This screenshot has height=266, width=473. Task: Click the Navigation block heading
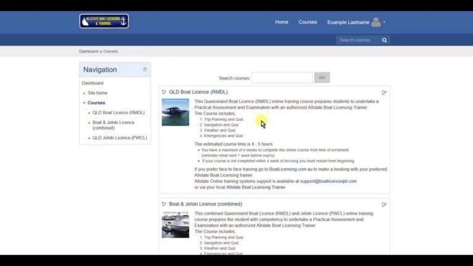[100, 70]
